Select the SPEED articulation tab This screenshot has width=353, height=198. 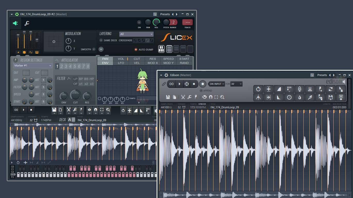click(168, 59)
